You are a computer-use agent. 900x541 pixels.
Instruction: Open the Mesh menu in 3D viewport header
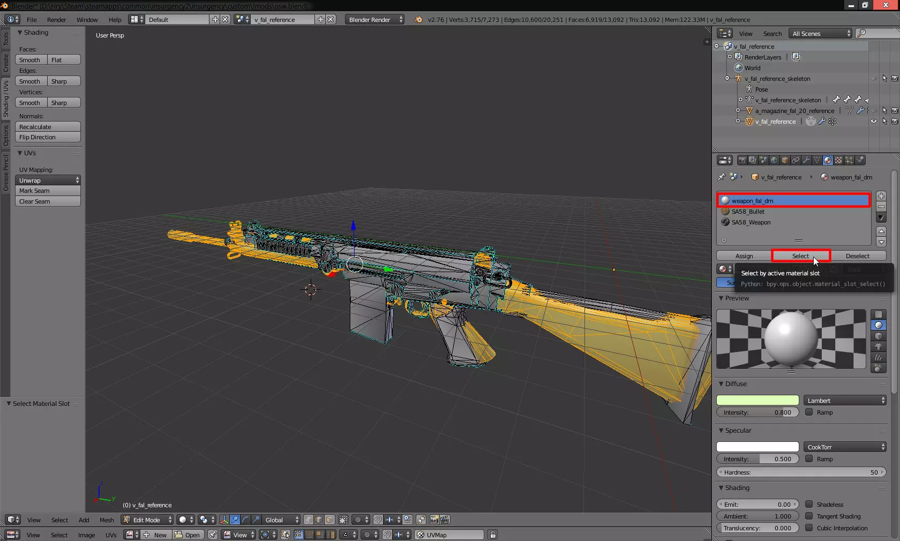point(107,520)
